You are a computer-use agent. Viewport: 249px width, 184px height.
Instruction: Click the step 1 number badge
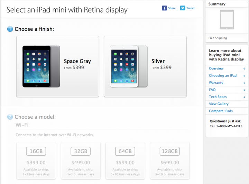pyautogui.click(x=10, y=29)
